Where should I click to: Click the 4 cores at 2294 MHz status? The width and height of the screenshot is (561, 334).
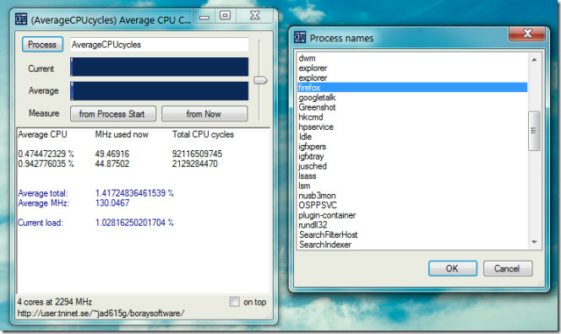tap(54, 302)
